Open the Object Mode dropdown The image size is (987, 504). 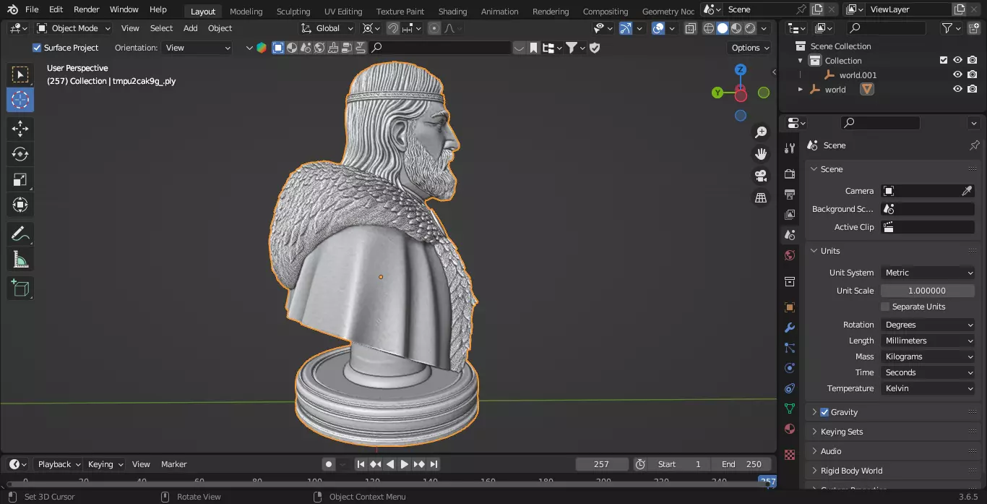(x=74, y=28)
